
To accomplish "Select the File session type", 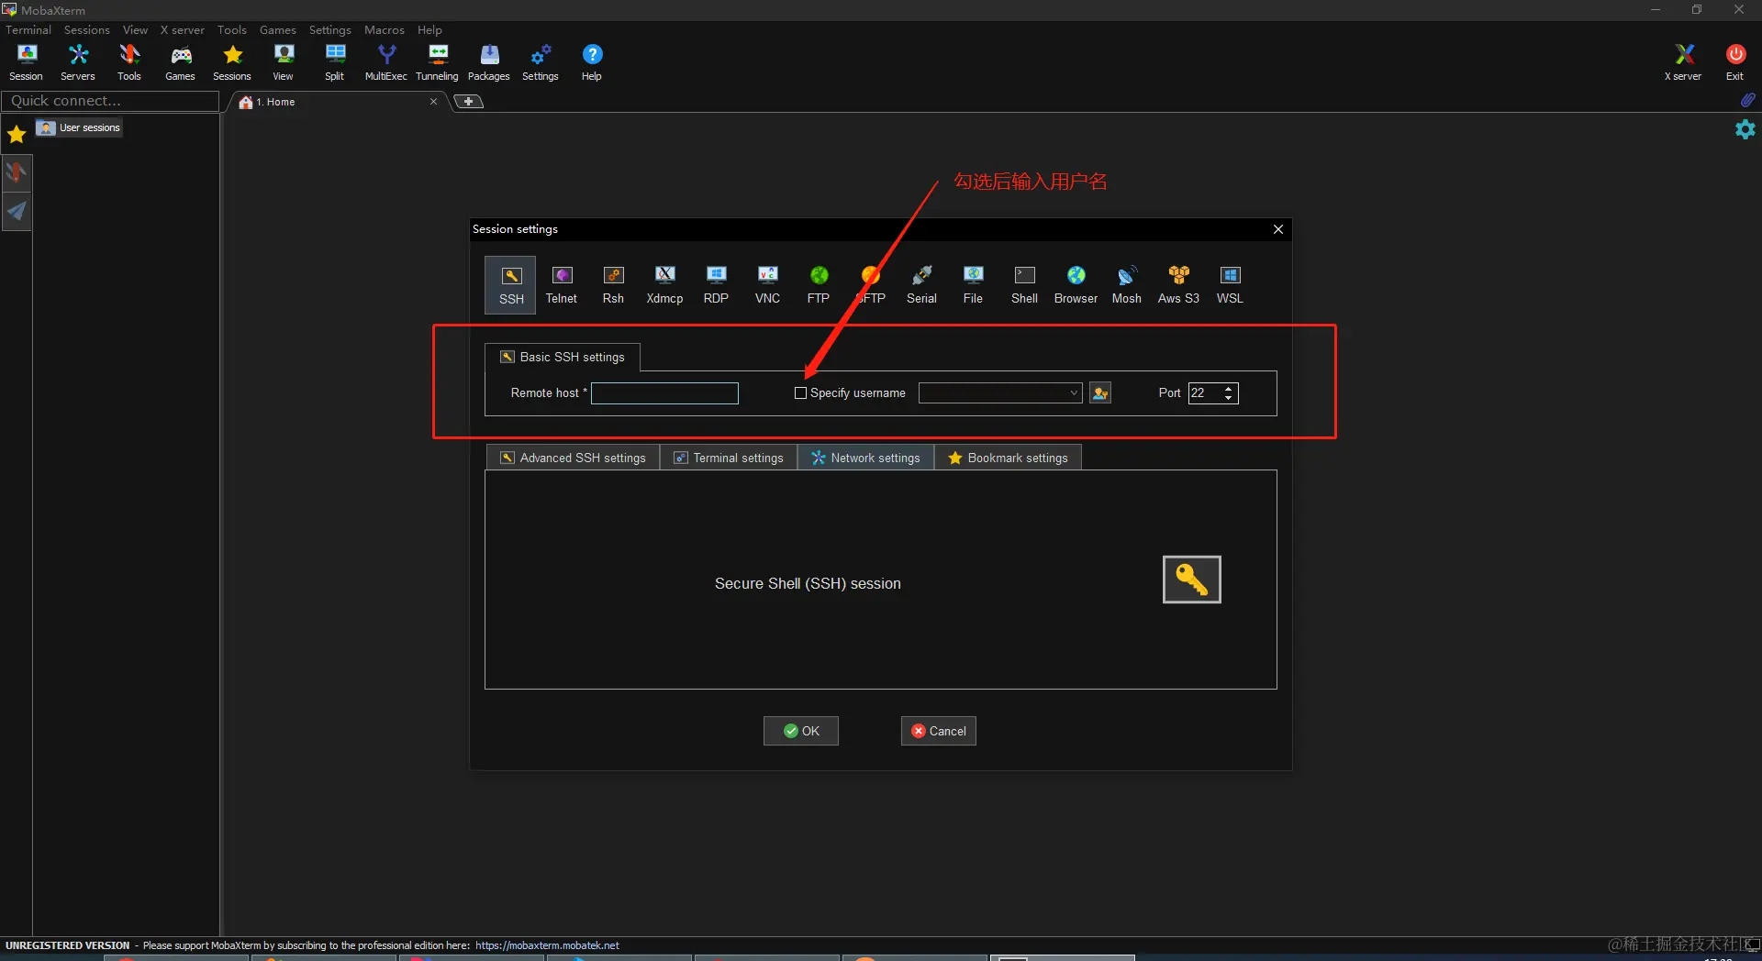I will tap(973, 285).
